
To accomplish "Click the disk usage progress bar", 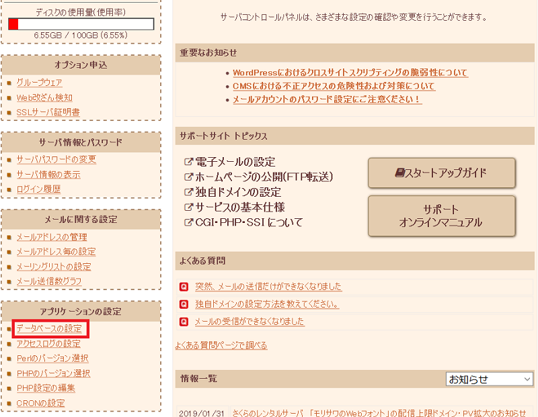I will point(81,22).
